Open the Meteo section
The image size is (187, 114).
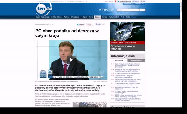pos(104,17)
